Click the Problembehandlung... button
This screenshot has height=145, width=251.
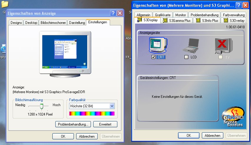pyautogui.click(x=73, y=124)
